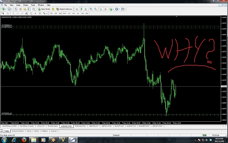The width and height of the screenshot is (228, 143).
Task: Select the Crosshair tool
Action: click(x=8, y=14)
